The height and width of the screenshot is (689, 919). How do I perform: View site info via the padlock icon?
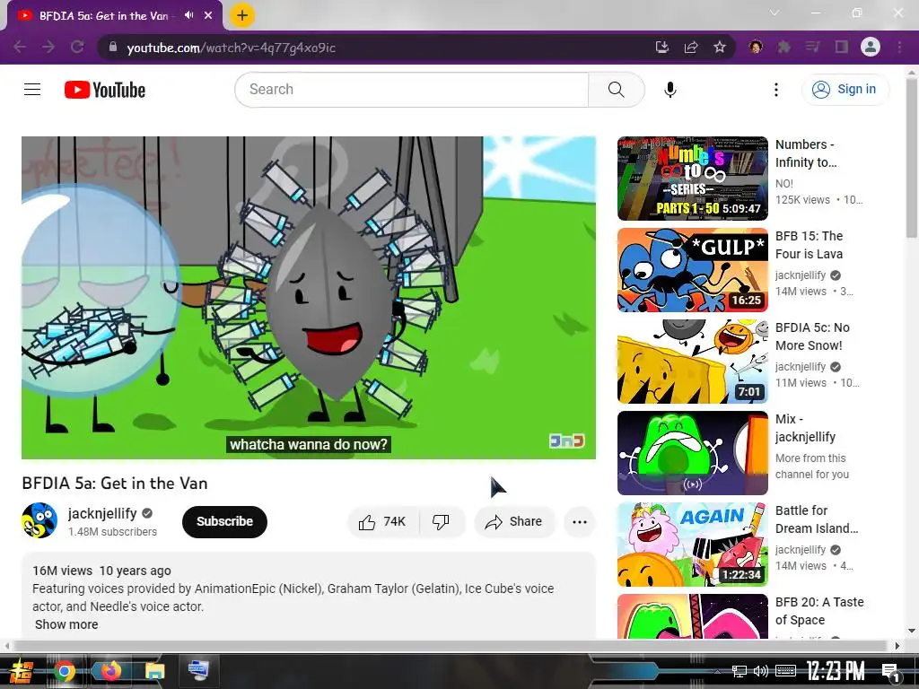(113, 48)
